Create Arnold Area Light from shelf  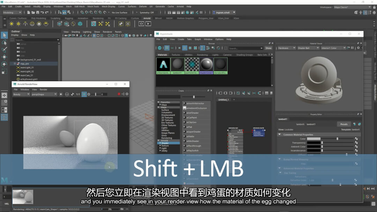click(12, 24)
